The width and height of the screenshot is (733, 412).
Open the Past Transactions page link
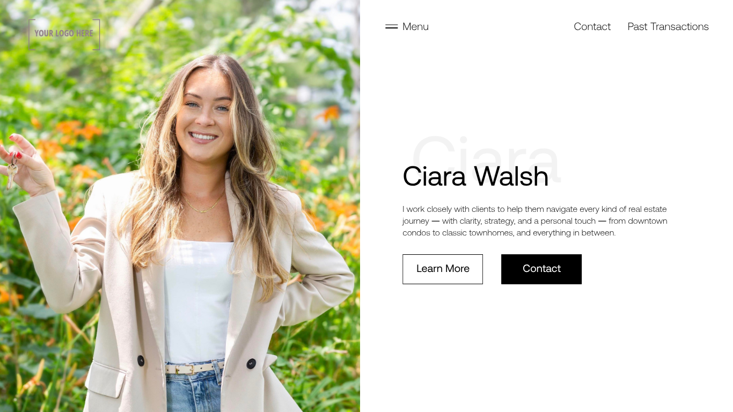668,27
